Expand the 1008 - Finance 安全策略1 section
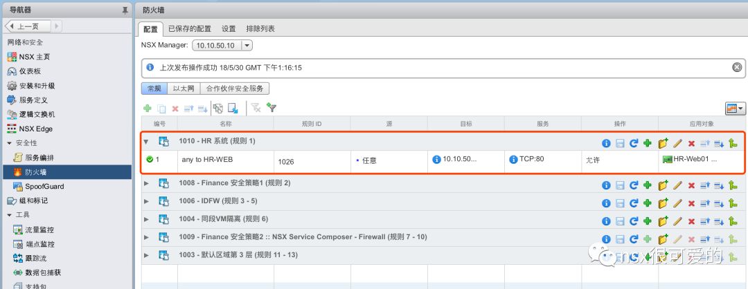 pos(146,183)
